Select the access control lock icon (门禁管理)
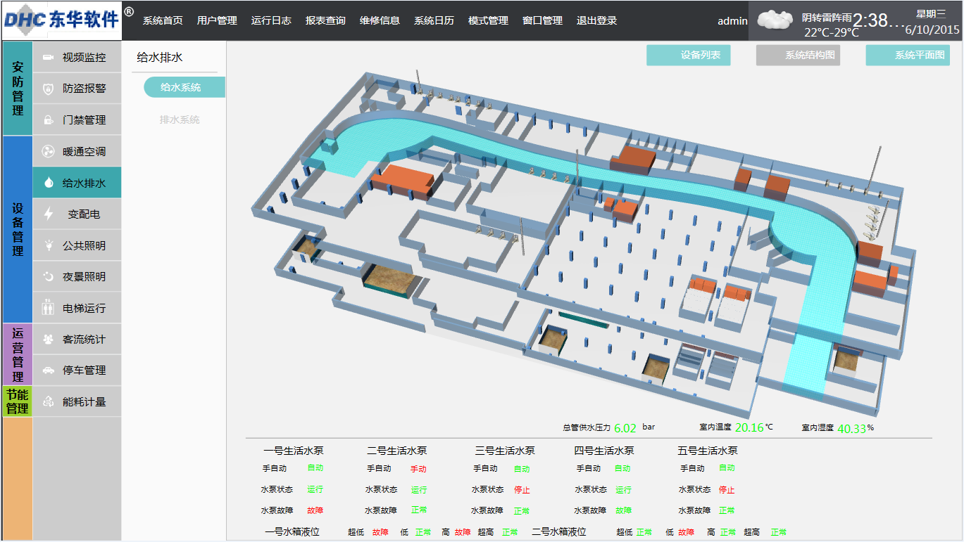This screenshot has height=542, width=964. pyautogui.click(x=48, y=120)
